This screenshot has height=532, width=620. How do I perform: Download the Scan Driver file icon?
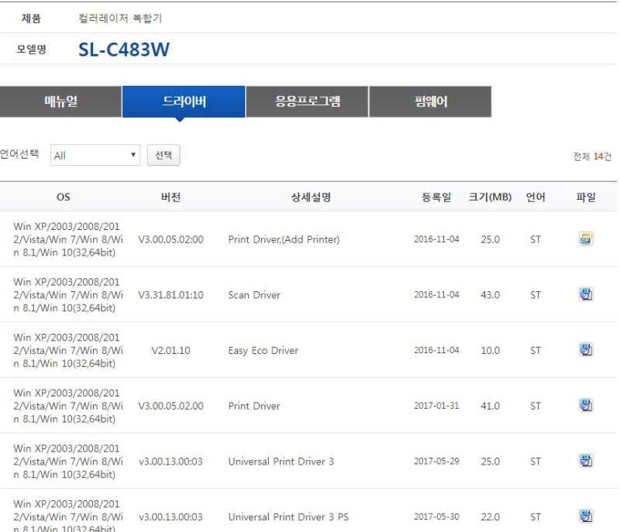click(x=586, y=294)
